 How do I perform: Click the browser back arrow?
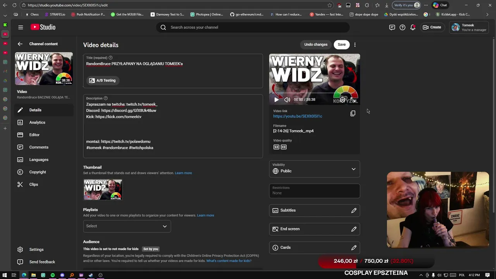pyautogui.click(x=5, y=5)
